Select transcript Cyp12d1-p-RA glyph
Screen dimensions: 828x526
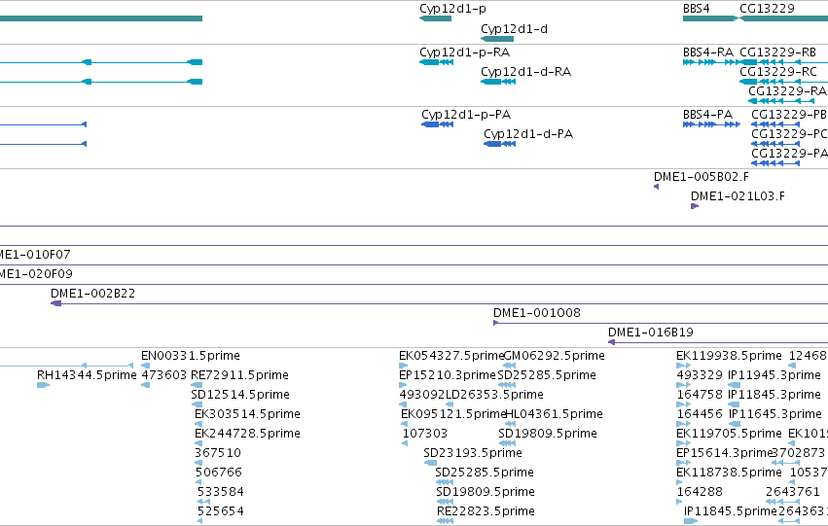(436, 62)
